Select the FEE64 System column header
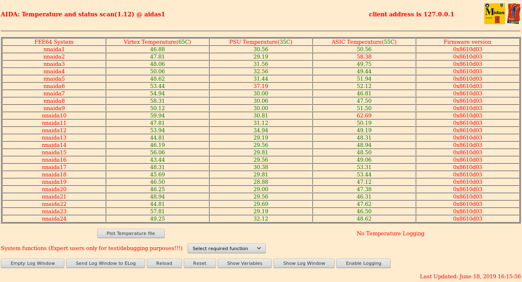Image resolution: width=522 pixels, height=282 pixels. click(x=54, y=42)
